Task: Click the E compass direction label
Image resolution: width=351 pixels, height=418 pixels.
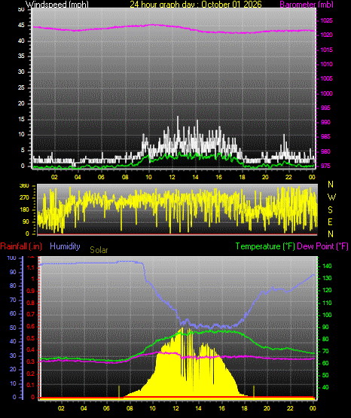Action: 330,221
